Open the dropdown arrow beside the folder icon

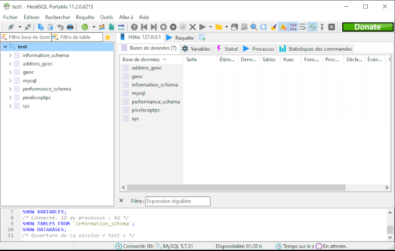point(227,27)
